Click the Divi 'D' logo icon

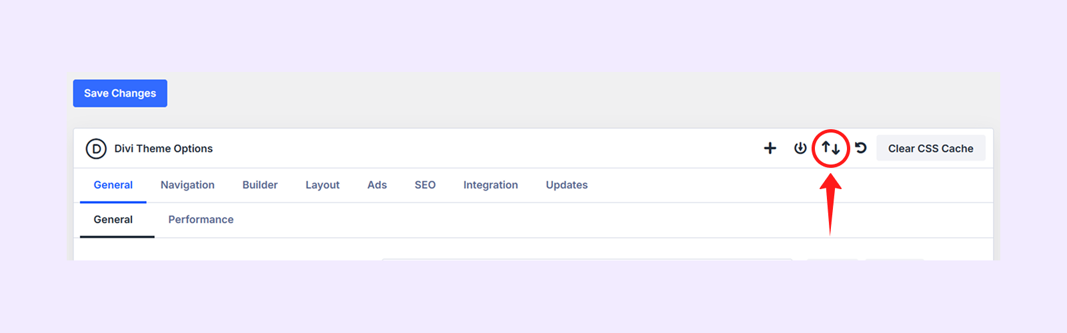[x=96, y=149]
